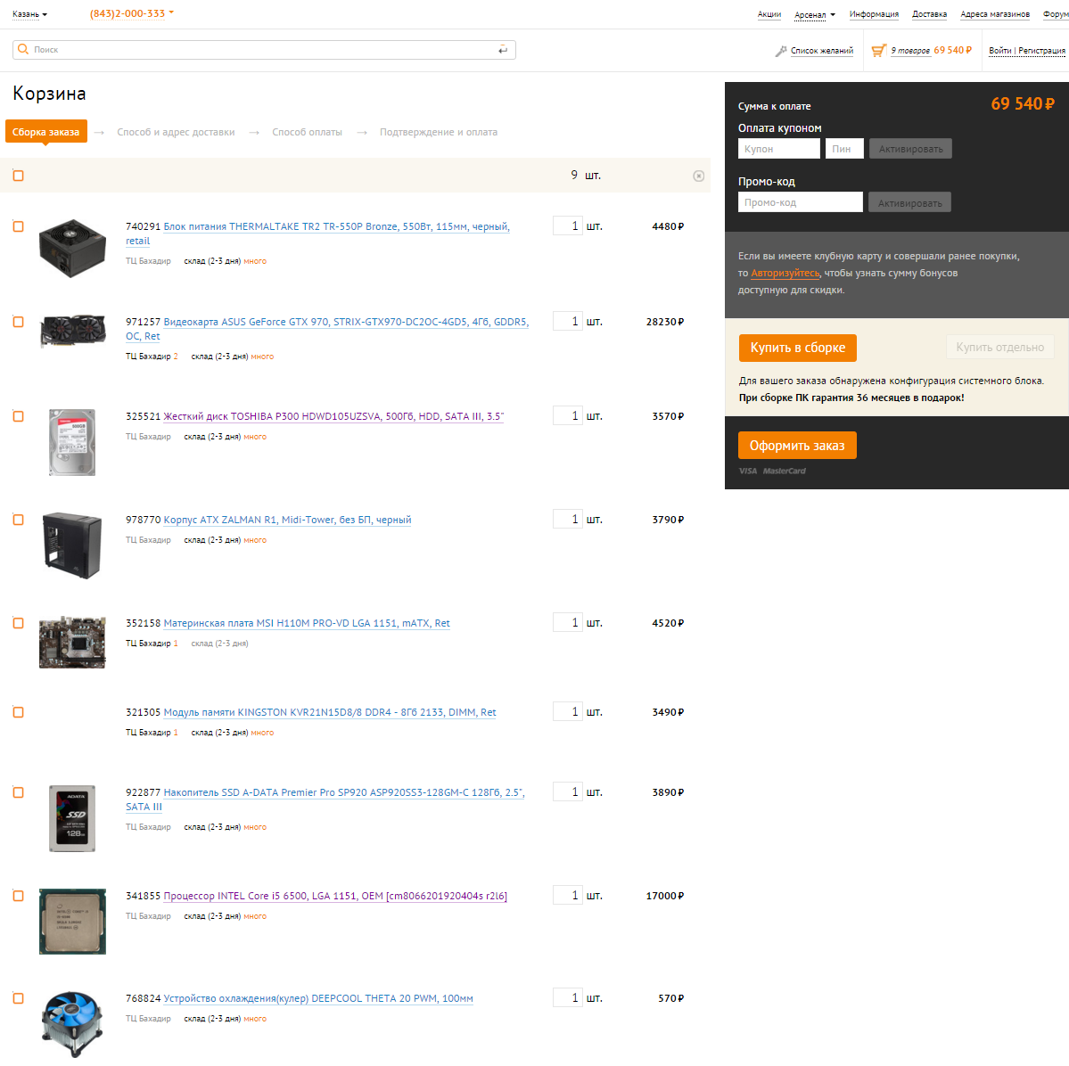Click the shopping cart icon in header
Screen dimensions: 1069x1066
click(x=879, y=51)
